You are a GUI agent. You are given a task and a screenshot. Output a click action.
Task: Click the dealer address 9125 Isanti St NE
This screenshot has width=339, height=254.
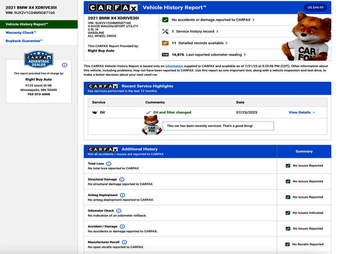(x=39, y=86)
